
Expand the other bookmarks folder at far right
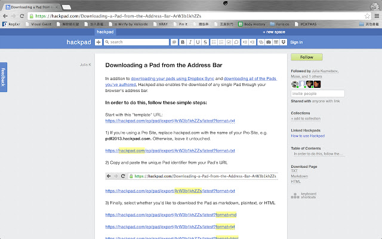coord(369,24)
